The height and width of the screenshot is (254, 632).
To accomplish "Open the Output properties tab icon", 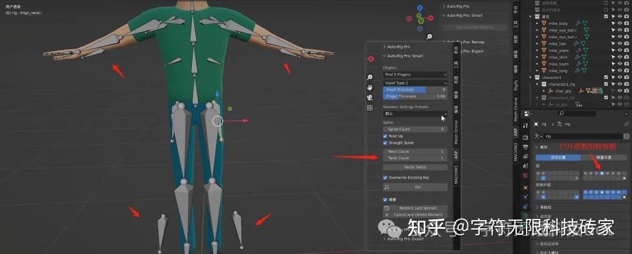I will click(x=525, y=147).
